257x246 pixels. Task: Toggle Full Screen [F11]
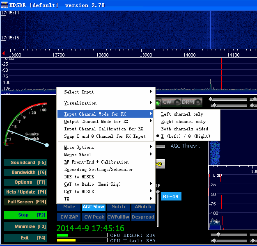tap(25, 202)
